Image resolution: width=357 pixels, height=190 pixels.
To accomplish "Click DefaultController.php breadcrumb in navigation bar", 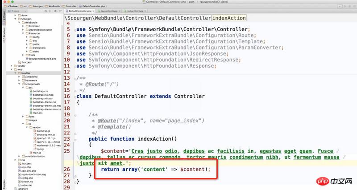I will [92, 6].
